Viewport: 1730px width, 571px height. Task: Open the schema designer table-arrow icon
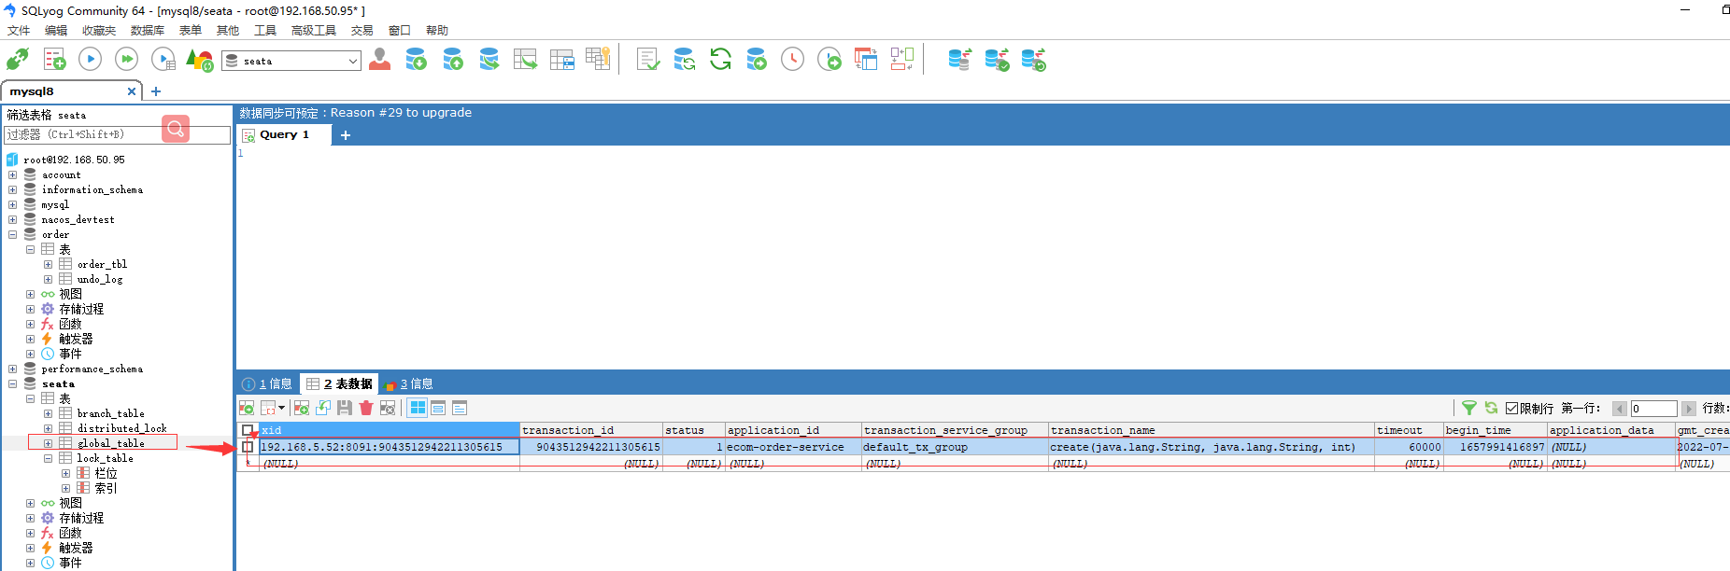coord(526,60)
